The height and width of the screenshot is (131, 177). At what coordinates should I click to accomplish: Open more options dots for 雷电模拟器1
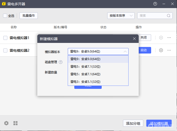[x=169, y=38]
